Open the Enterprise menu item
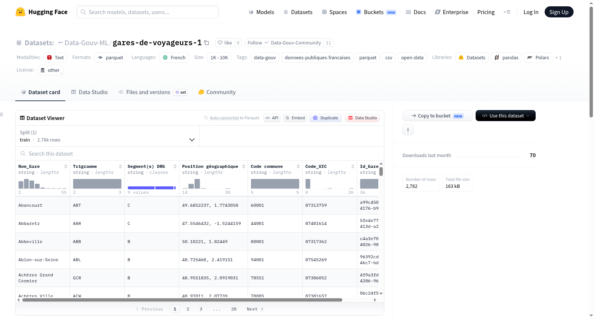The image size is (594, 319). (451, 12)
